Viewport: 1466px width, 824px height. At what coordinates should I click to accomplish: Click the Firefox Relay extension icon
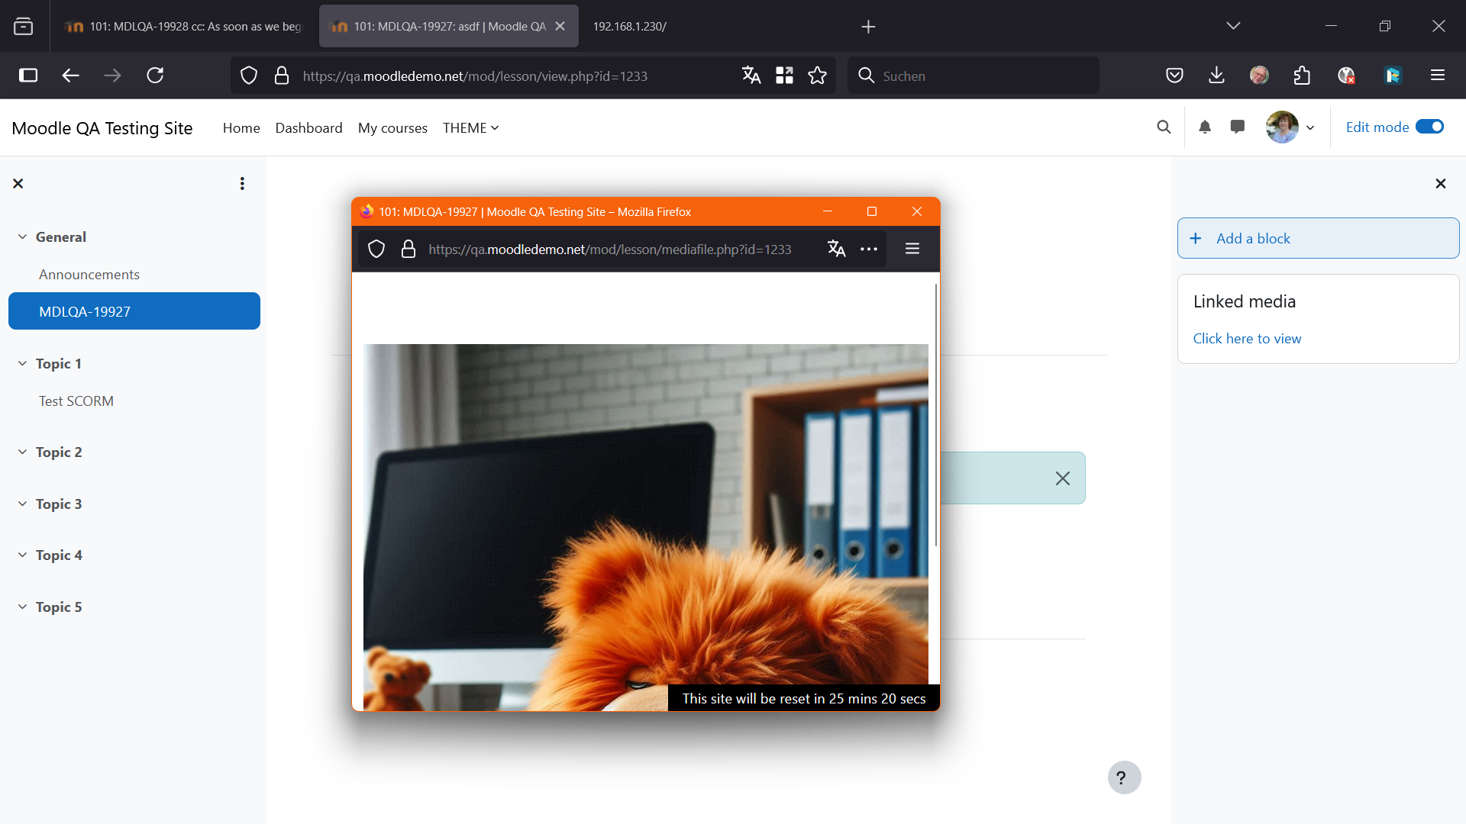click(x=1393, y=76)
